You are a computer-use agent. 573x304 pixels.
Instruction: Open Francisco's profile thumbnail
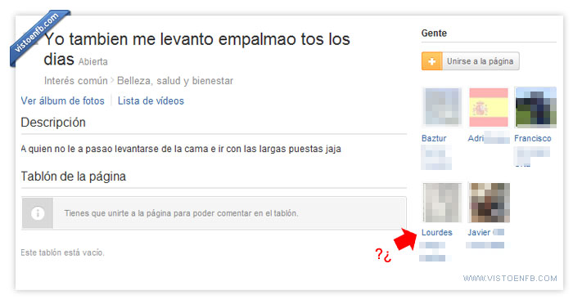click(535, 107)
